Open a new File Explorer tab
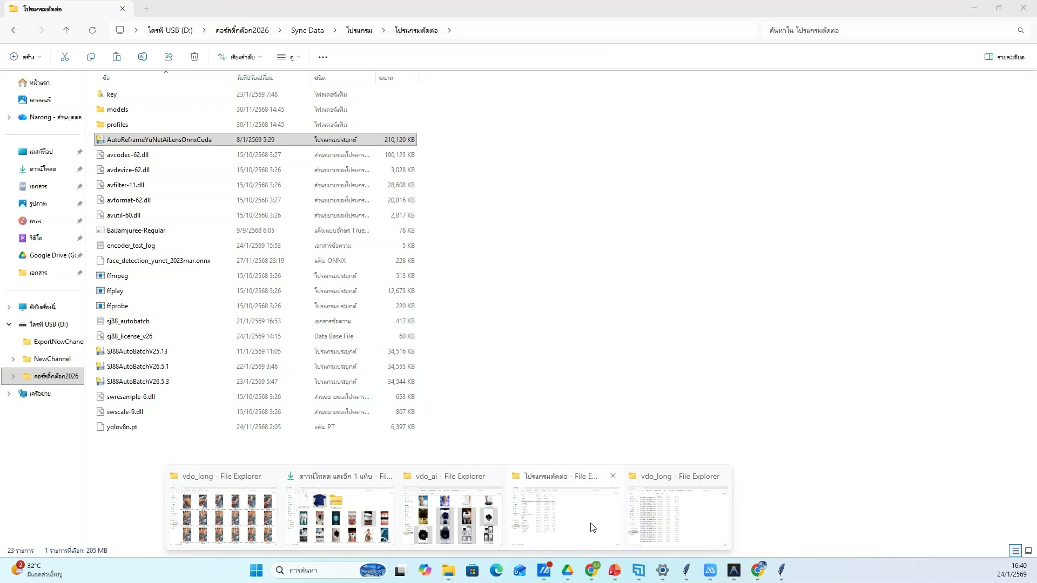 (x=146, y=9)
